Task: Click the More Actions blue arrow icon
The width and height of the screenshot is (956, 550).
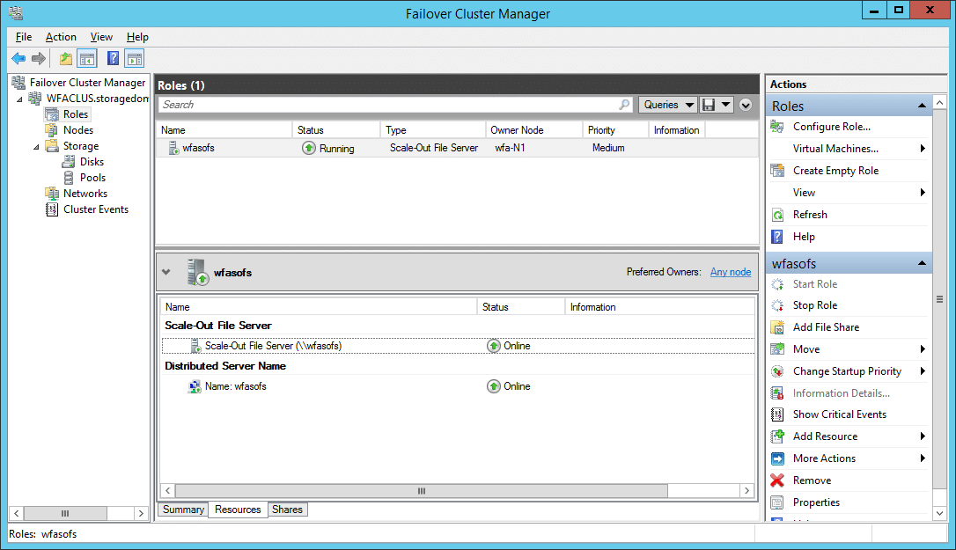Action: [x=777, y=458]
